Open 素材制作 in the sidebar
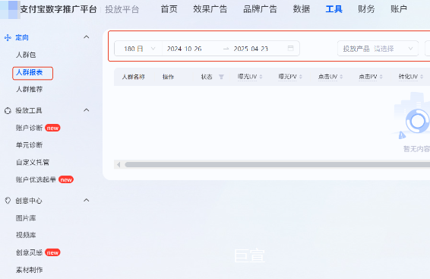The image size is (430, 279). click(x=30, y=270)
